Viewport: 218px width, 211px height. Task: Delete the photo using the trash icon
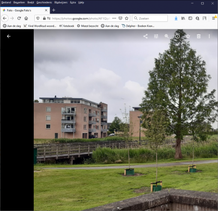pyautogui.click(x=198, y=37)
